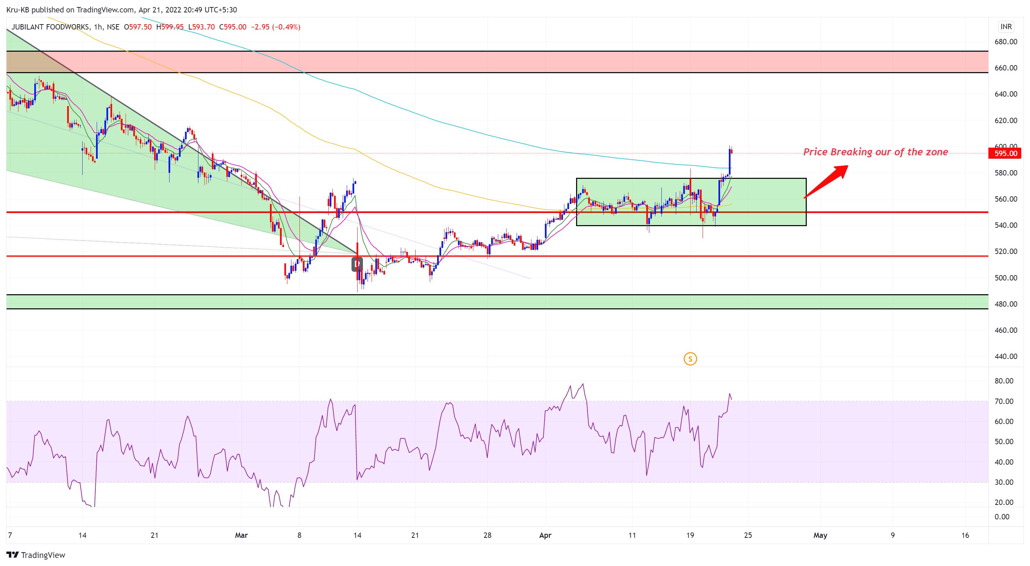Click the RSI 20.00 scale label
The height and width of the screenshot is (566, 1030).
coord(1004,503)
